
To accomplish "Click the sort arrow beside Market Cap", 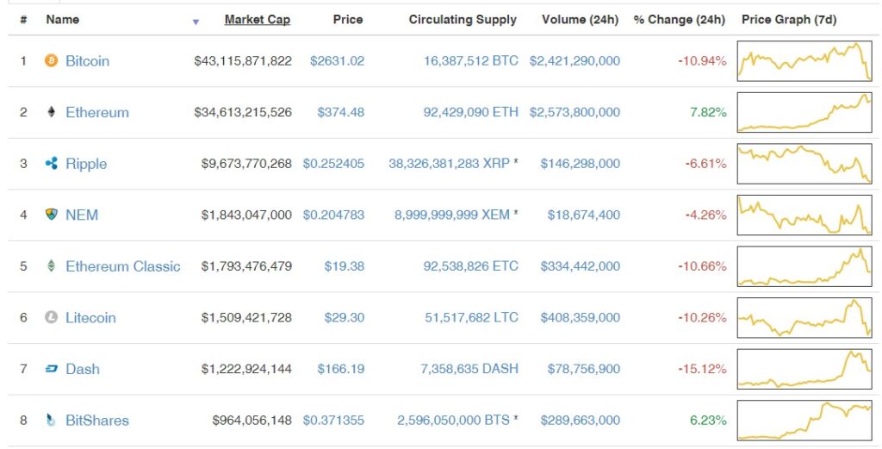I will [196, 22].
